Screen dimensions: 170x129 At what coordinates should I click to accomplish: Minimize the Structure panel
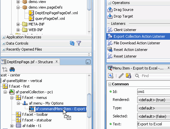88,62
